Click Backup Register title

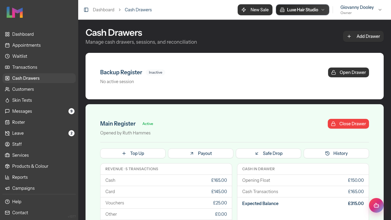coord(121,72)
